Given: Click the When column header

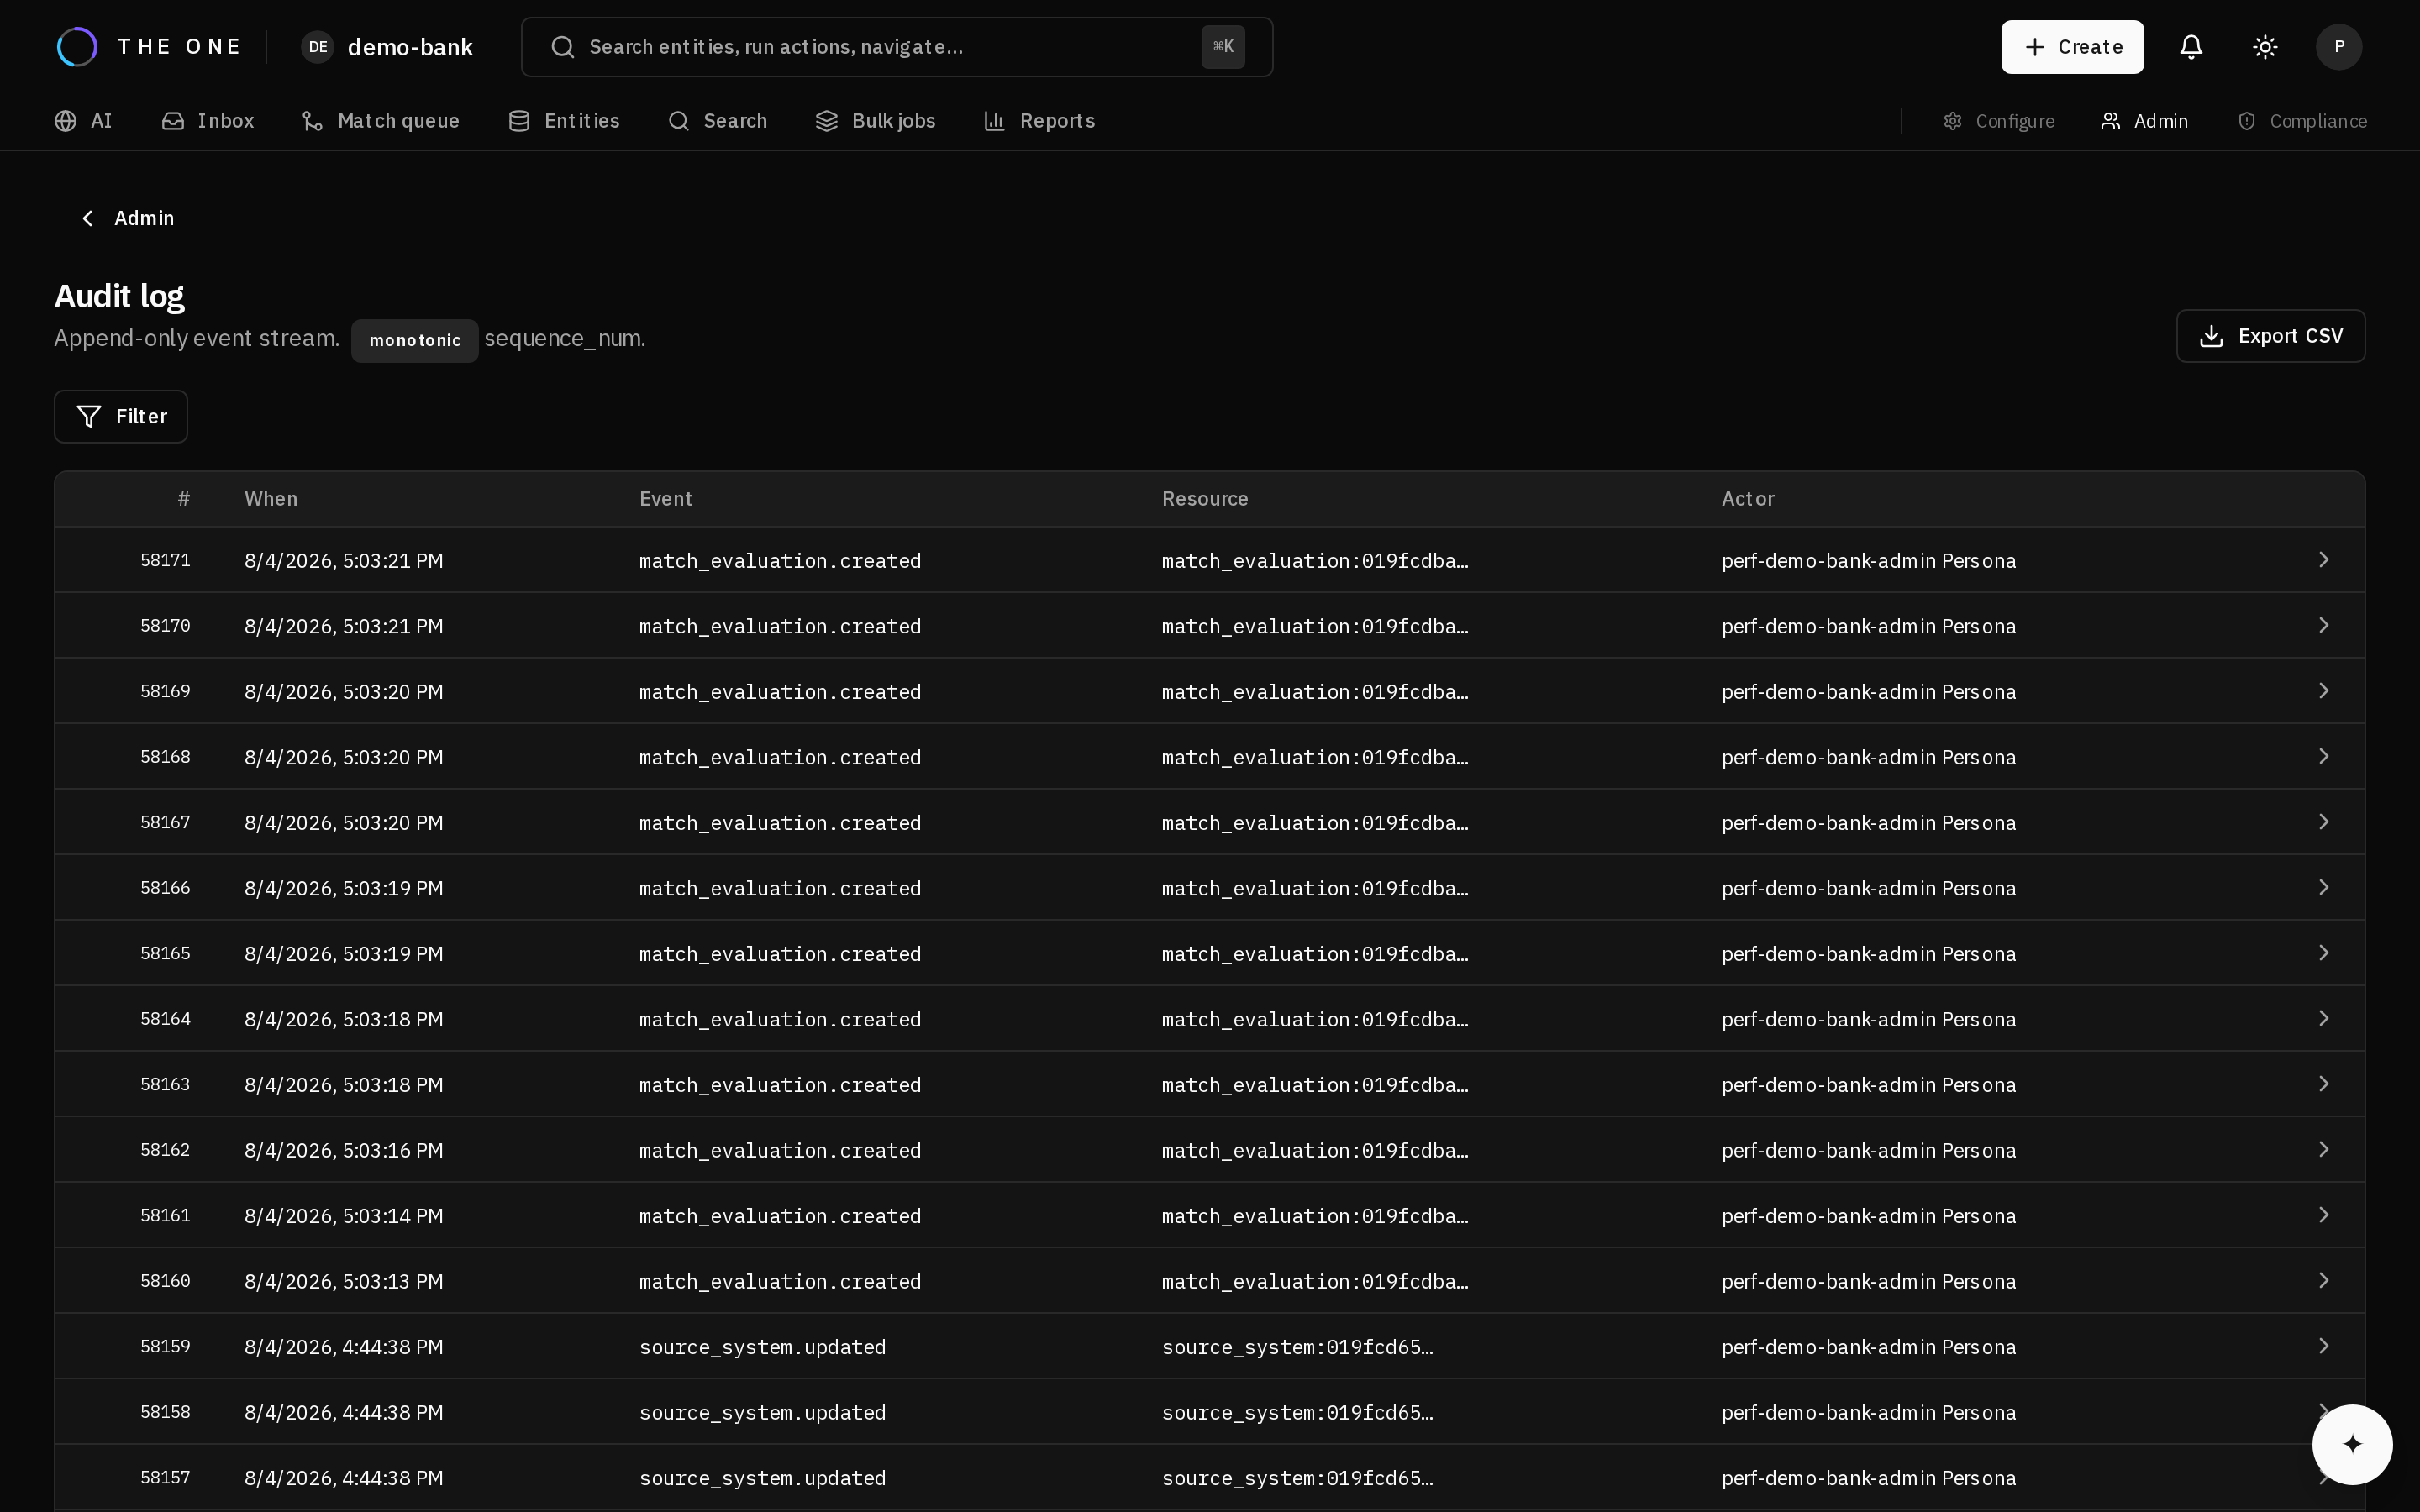Looking at the screenshot, I should (271, 499).
